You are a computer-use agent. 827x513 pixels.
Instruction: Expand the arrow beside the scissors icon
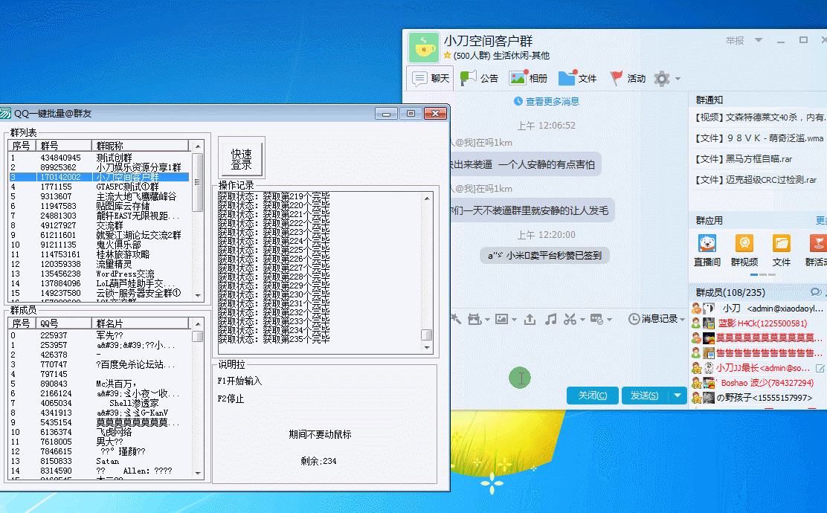coord(582,320)
